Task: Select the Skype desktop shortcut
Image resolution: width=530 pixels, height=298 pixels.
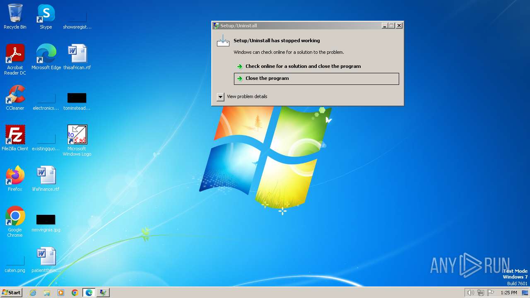Action: click(x=46, y=17)
